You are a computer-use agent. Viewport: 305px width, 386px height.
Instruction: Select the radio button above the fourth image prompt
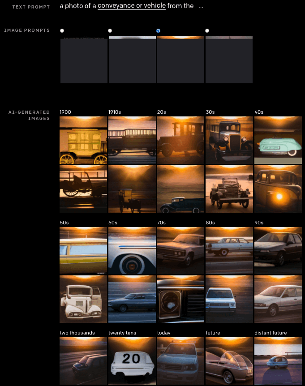click(207, 30)
